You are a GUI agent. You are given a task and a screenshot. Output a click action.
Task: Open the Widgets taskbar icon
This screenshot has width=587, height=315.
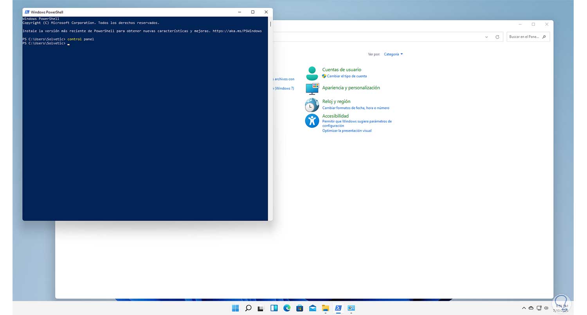[274, 308]
